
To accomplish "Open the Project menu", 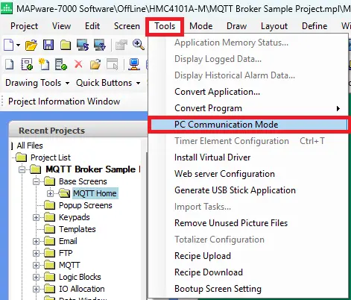I will pos(24,26).
